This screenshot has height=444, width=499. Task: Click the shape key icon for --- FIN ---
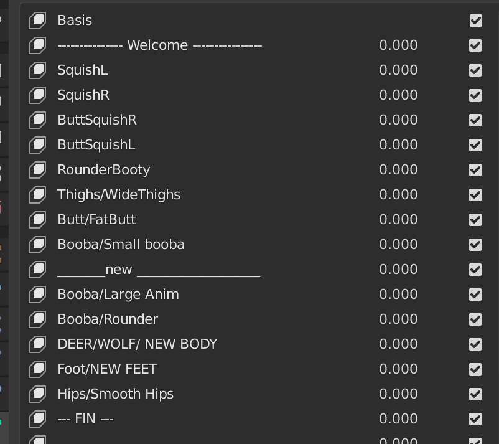point(38,419)
